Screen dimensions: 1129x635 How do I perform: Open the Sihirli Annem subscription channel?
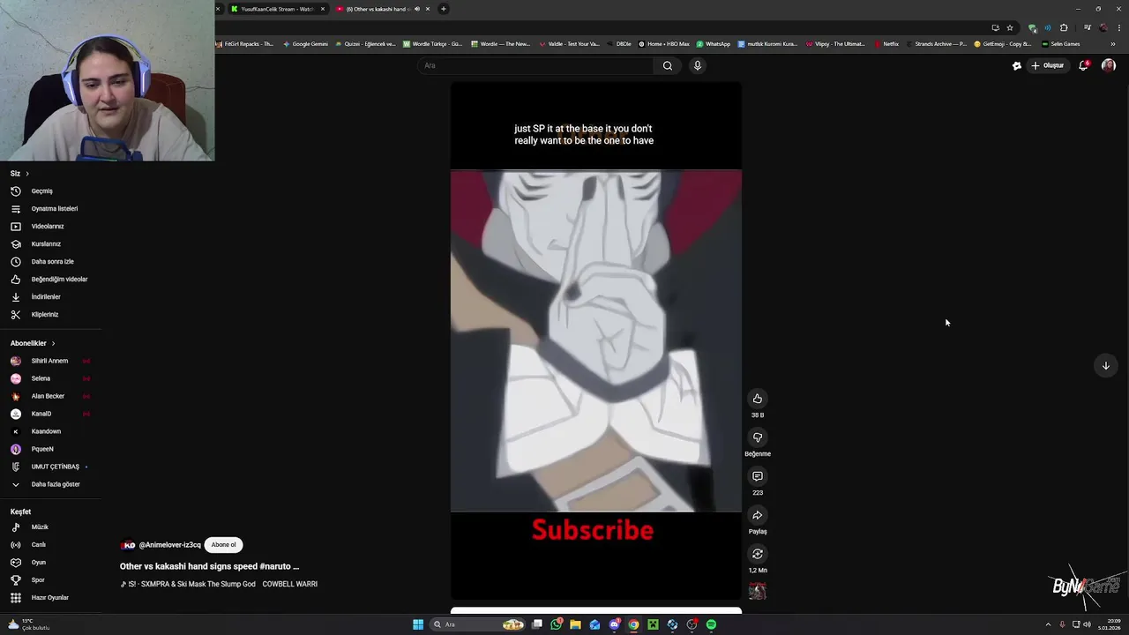[51, 361]
